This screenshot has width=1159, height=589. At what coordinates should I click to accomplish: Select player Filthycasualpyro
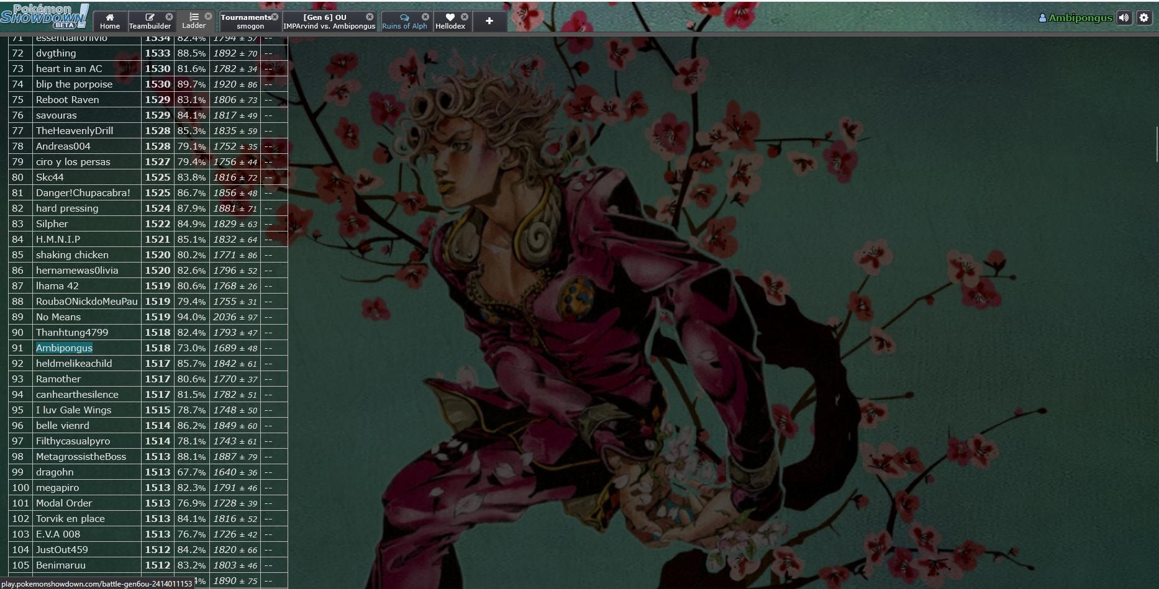click(73, 441)
